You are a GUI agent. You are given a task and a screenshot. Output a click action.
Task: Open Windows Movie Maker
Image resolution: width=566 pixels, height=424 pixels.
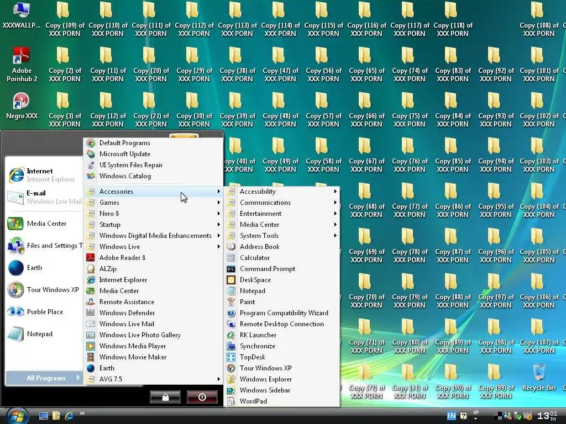pyautogui.click(x=153, y=357)
